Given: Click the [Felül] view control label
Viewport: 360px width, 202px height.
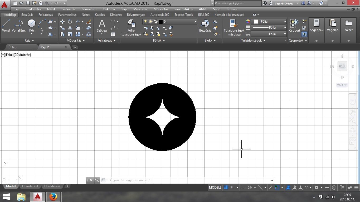Looking at the screenshot, I should (x=9, y=55).
